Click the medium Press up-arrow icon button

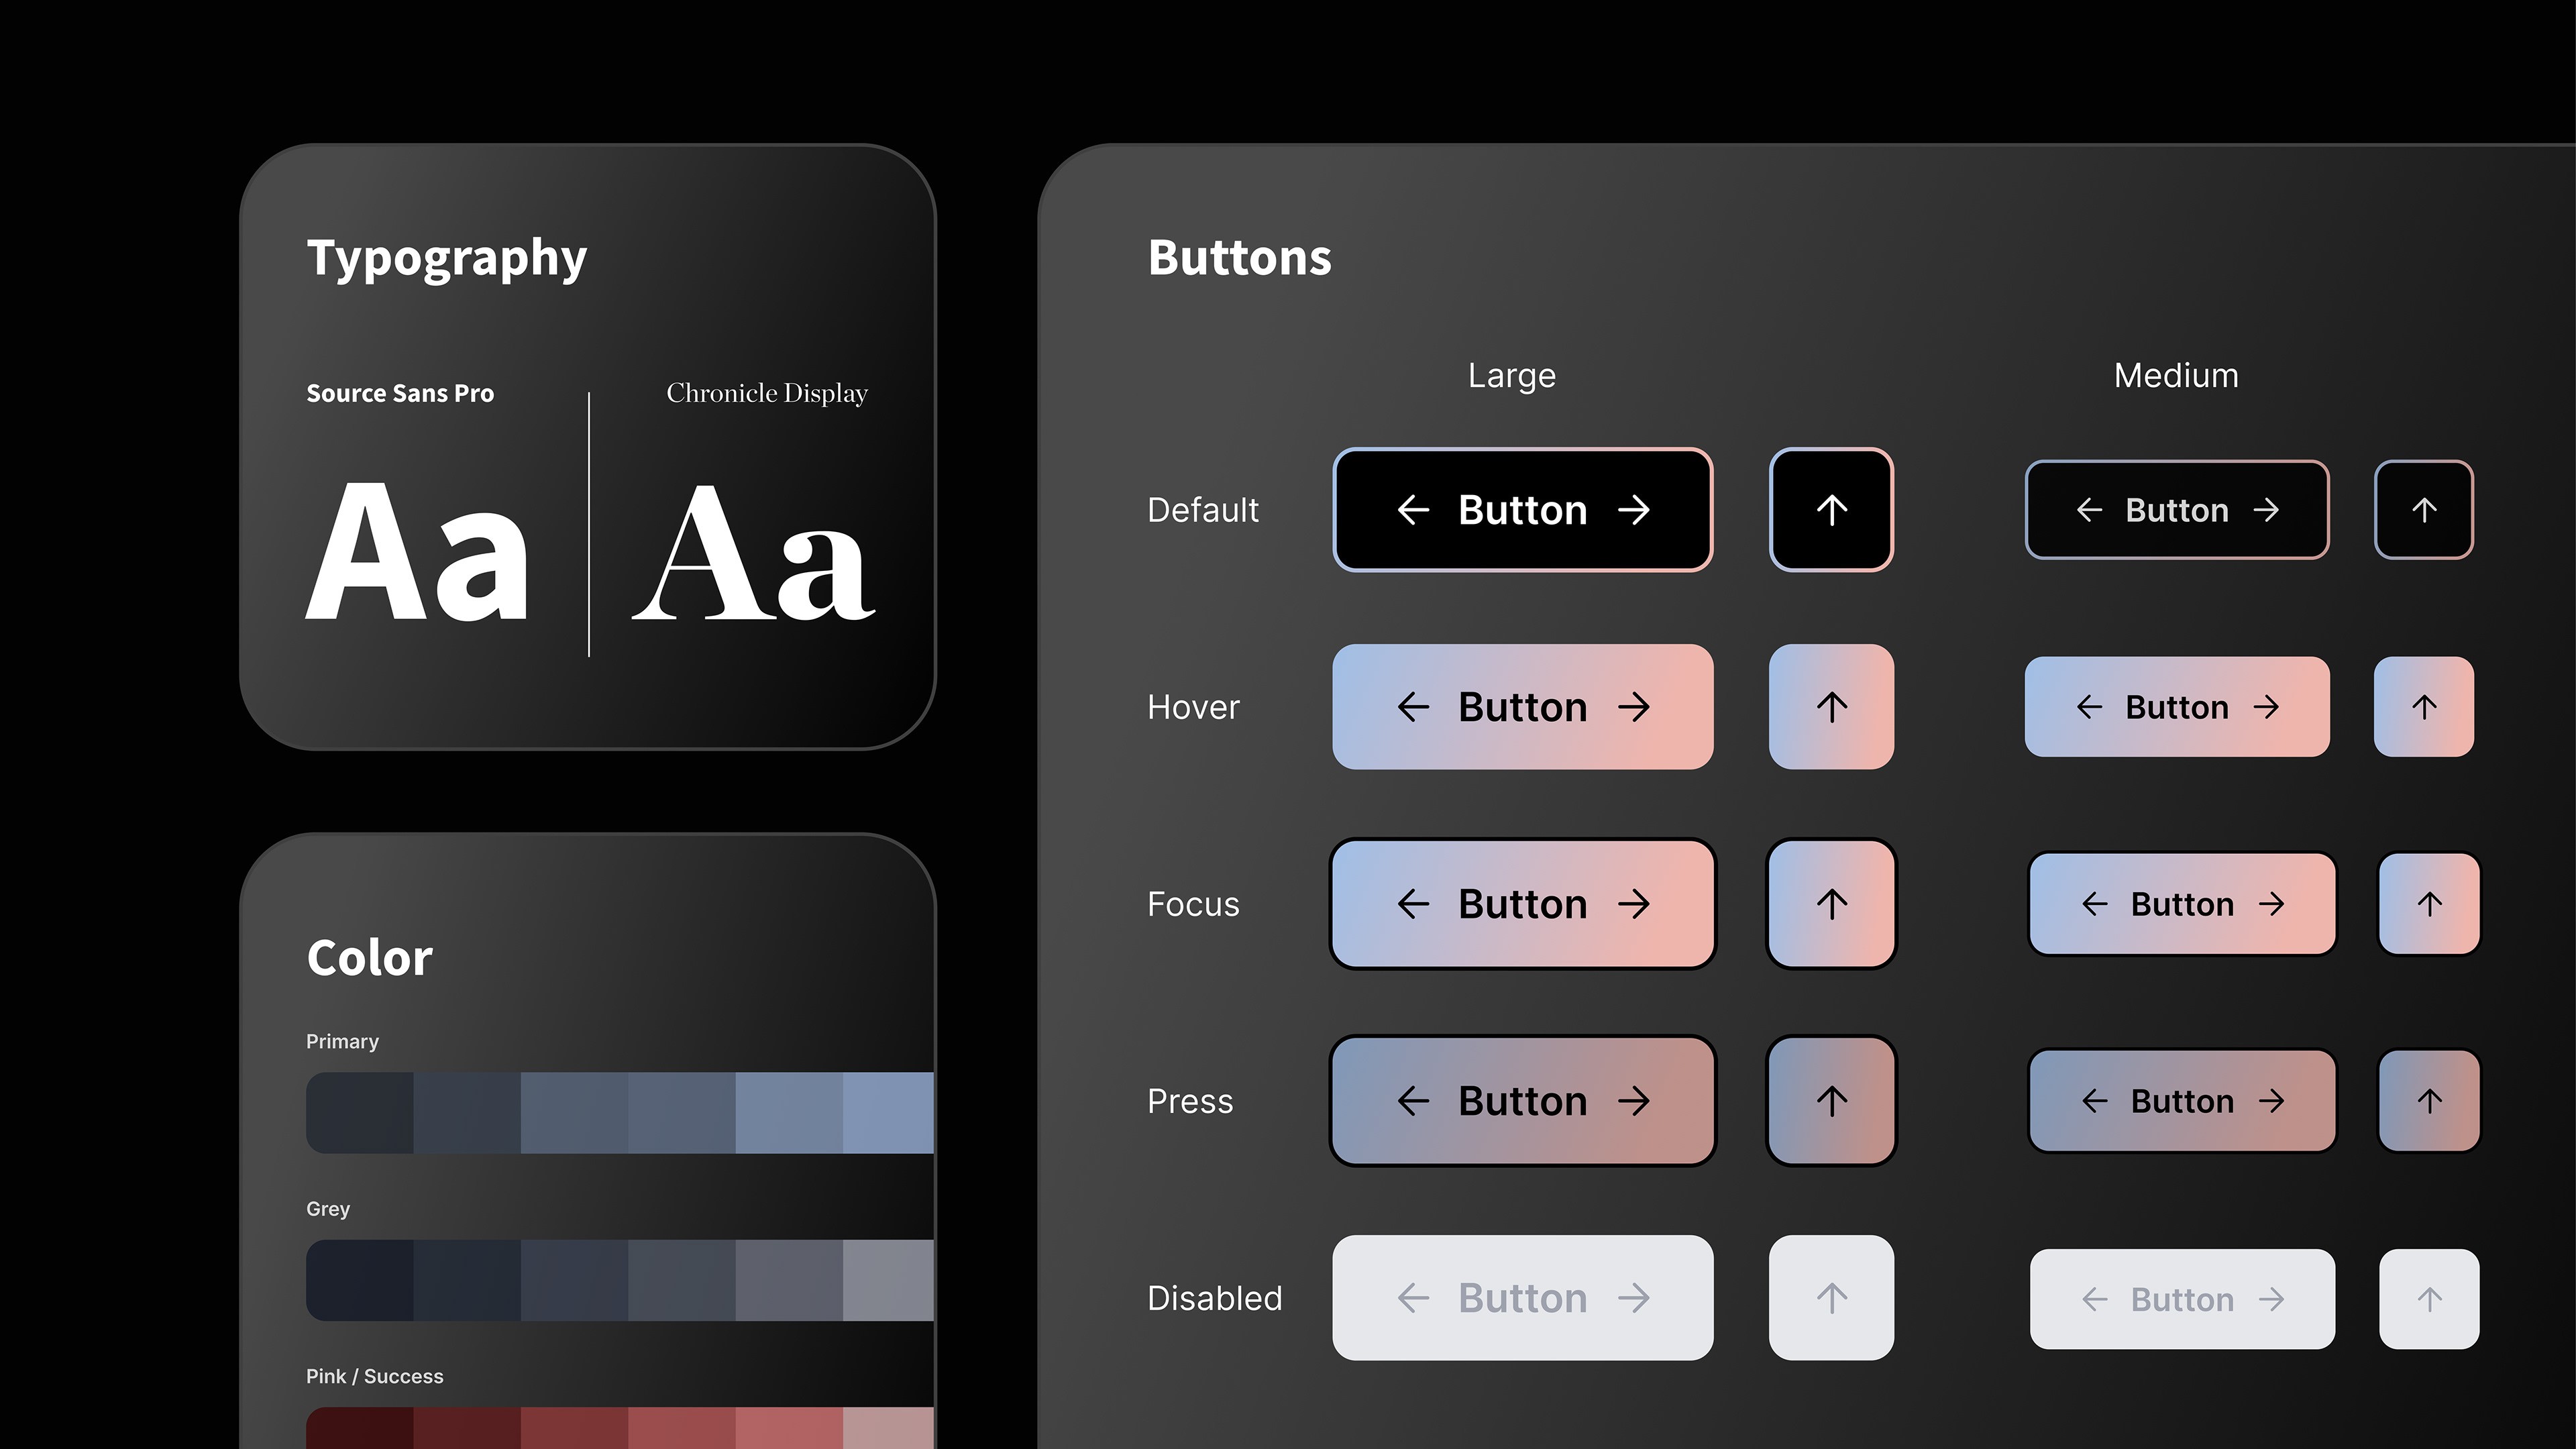click(x=2429, y=1101)
